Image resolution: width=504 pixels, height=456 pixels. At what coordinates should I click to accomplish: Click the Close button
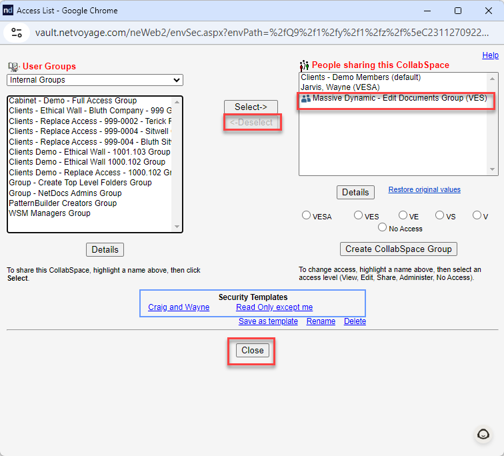[252, 350]
